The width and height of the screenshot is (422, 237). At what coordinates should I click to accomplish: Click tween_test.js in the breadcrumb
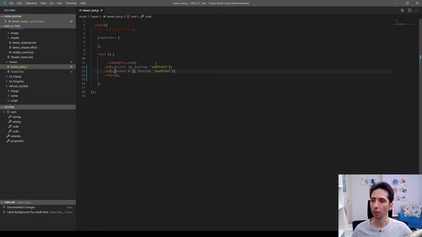coord(115,16)
